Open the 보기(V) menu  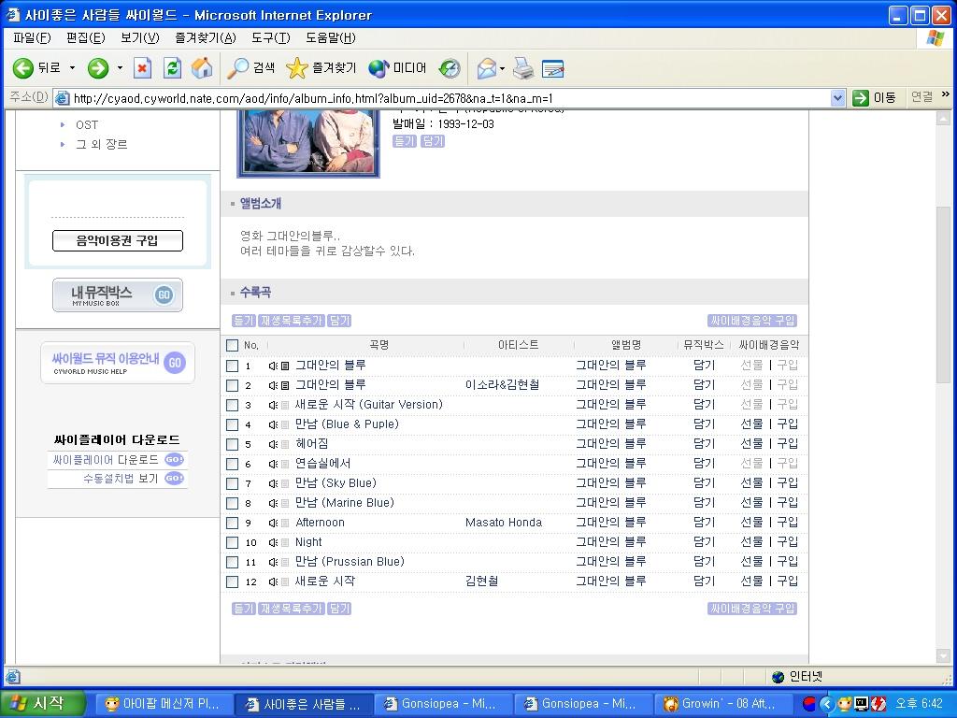pos(140,37)
